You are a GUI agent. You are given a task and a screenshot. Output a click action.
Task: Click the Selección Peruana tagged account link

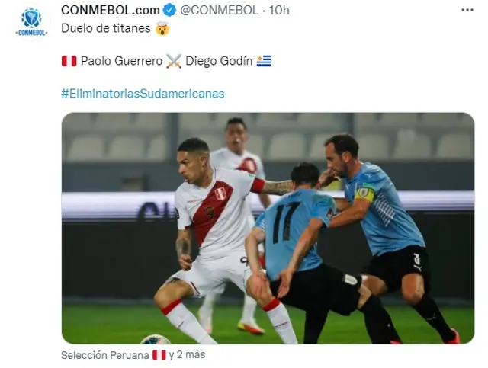click(105, 355)
